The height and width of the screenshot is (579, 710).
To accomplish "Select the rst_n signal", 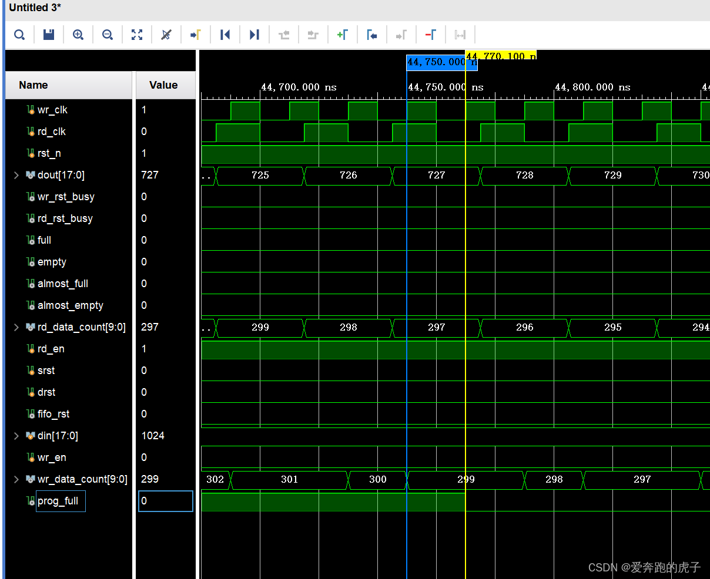I will pyautogui.click(x=49, y=153).
